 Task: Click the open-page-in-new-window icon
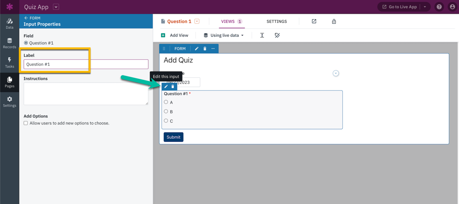(x=314, y=21)
